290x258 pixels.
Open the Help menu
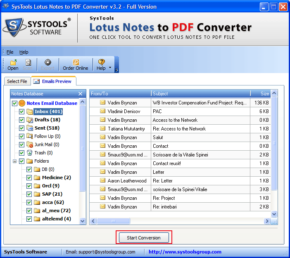[x=24, y=52]
